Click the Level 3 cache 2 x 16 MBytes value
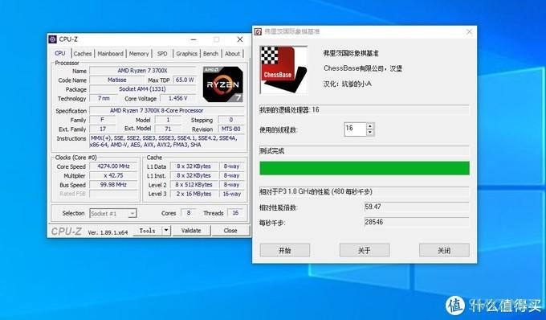546x320 pixels. (194, 194)
